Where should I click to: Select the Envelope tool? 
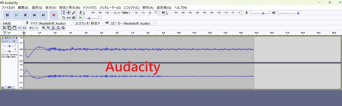pos(69,13)
